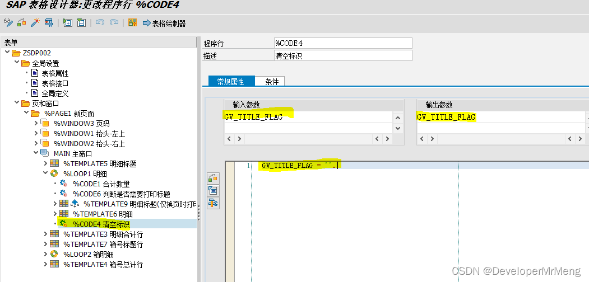This screenshot has width=589, height=282.
Task: Expand the %TEMPLATE6 明细 node
Action: [x=55, y=214]
